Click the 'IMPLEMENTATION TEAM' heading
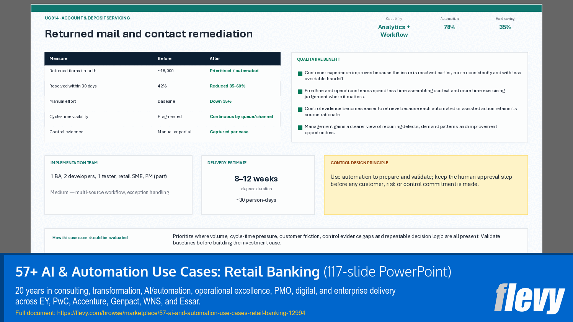This screenshot has height=322, width=573. (74, 163)
